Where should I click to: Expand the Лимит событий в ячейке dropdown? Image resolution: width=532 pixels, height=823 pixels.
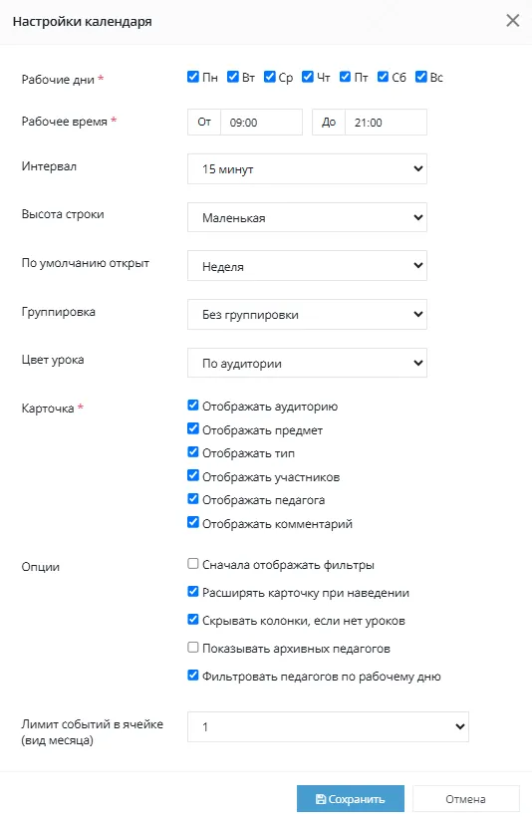(328, 727)
